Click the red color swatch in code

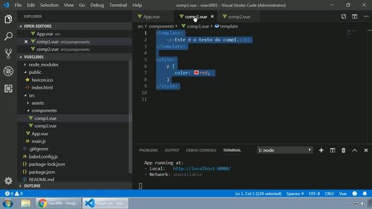196,73
